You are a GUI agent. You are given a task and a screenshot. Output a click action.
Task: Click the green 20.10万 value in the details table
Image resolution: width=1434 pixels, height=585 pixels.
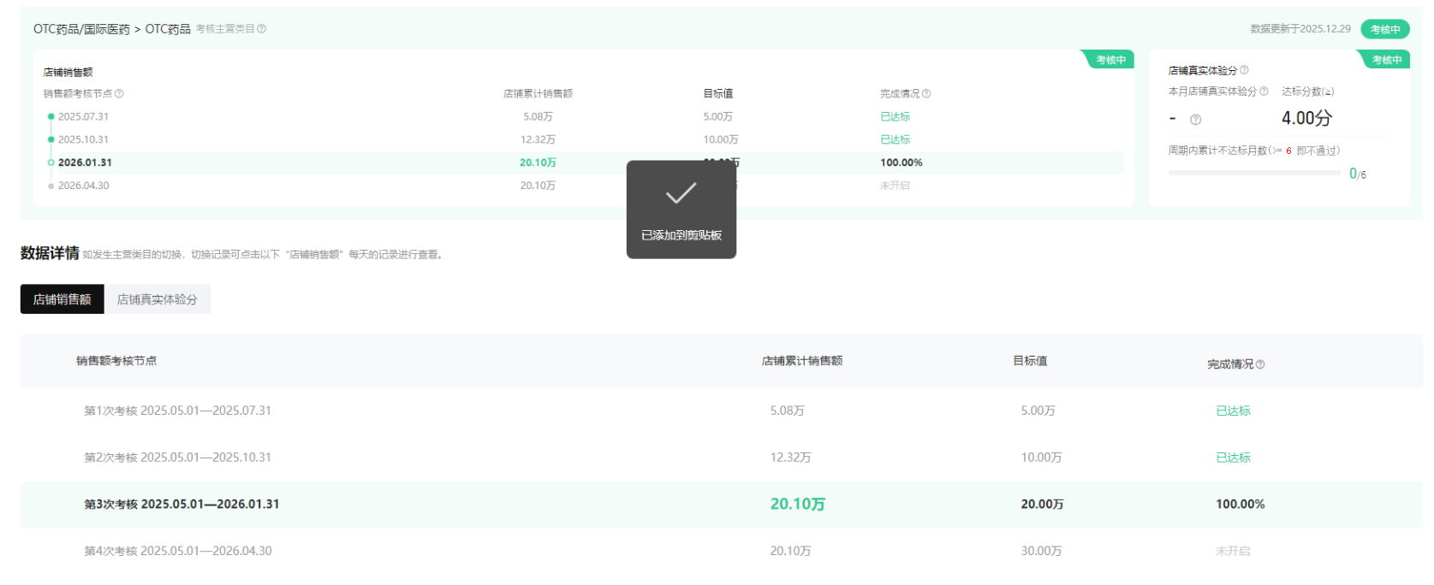797,505
